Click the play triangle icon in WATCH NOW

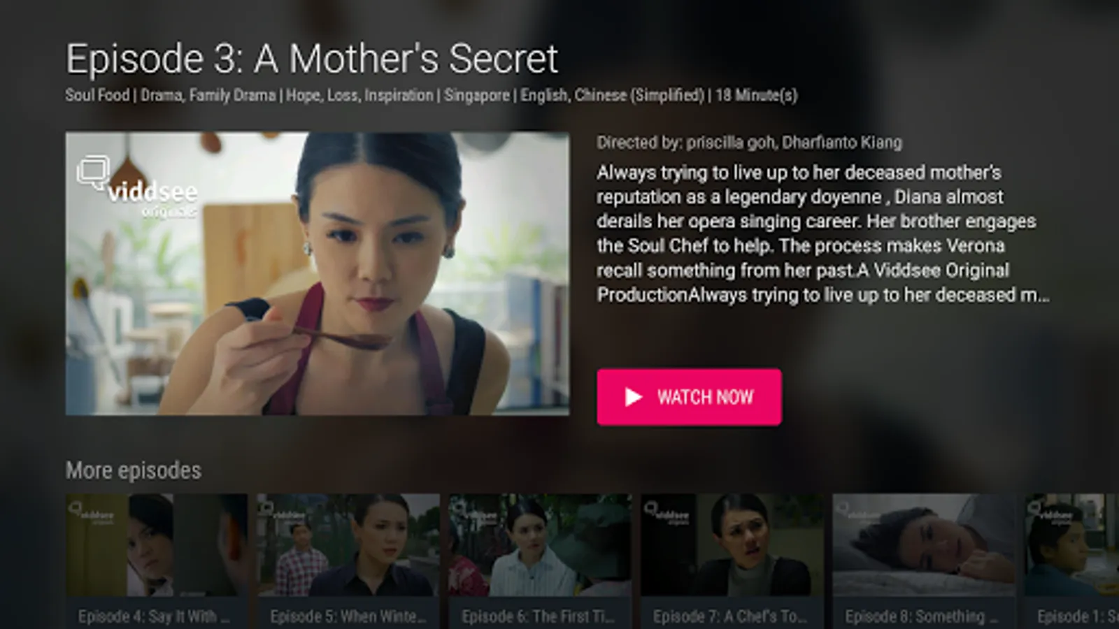(x=633, y=397)
